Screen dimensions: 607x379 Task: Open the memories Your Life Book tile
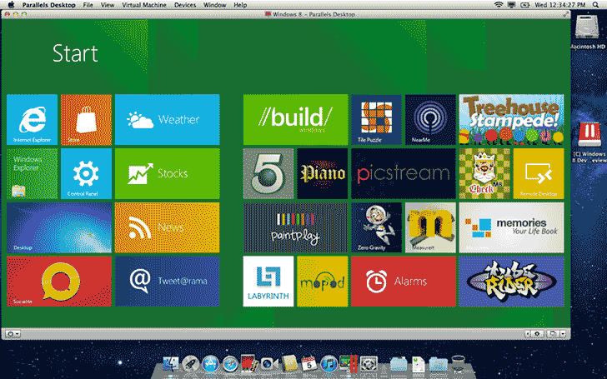511,227
